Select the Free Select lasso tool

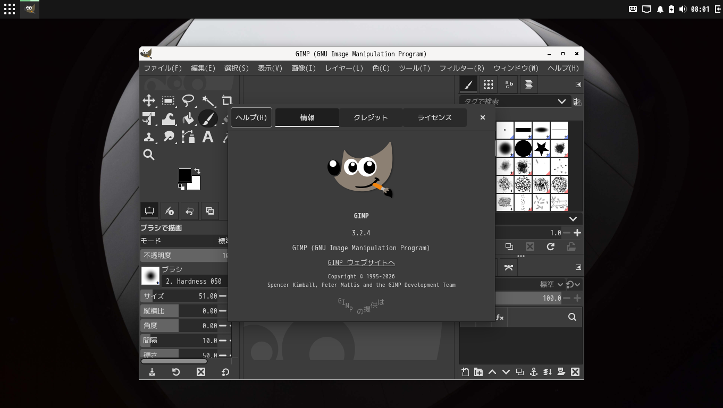[188, 100]
